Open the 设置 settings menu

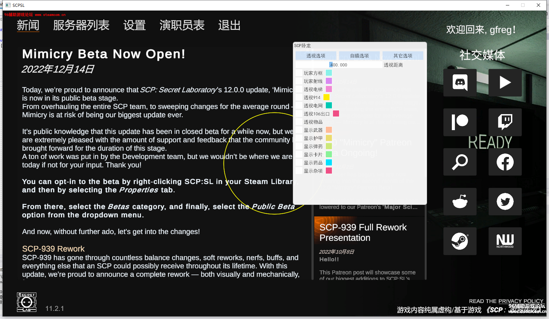(x=135, y=25)
